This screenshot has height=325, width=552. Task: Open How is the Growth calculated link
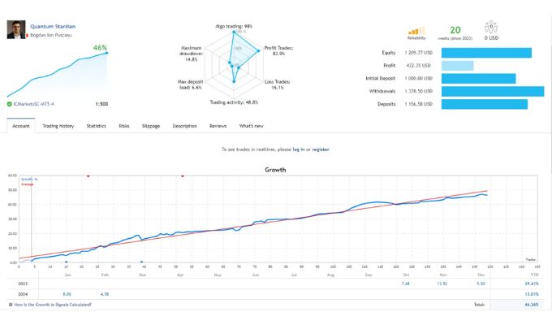(x=53, y=305)
